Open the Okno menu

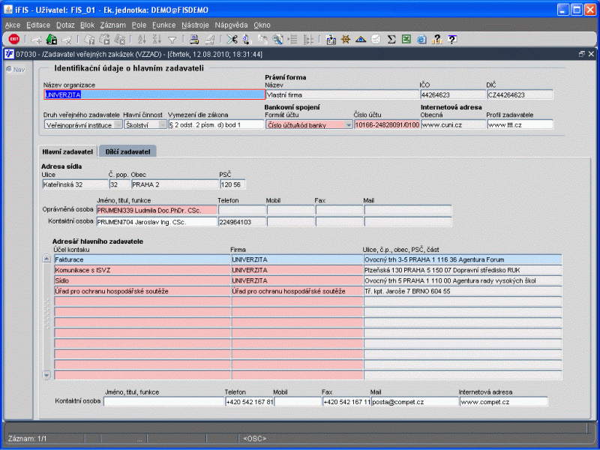tap(262, 25)
